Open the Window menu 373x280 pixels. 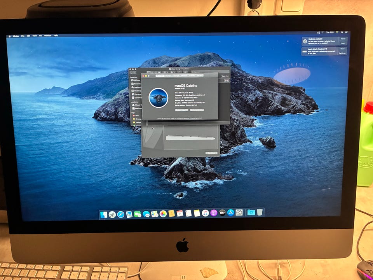(47, 35)
